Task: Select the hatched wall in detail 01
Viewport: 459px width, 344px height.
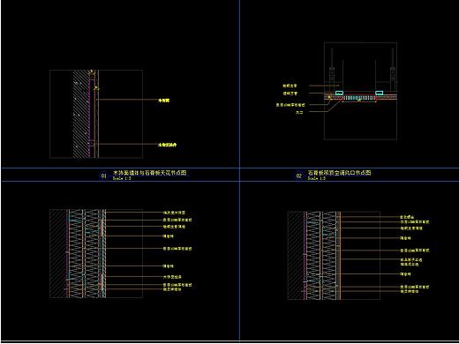Action: coord(81,114)
